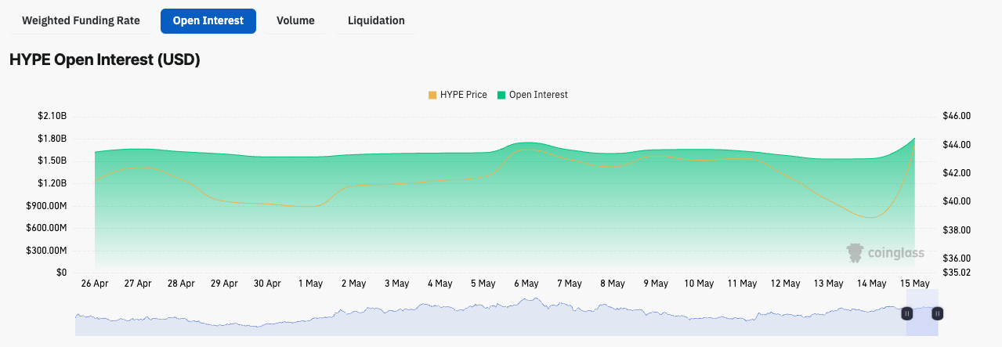1002x347 pixels.
Task: Select the Open Interest tab
Action: 208,20
